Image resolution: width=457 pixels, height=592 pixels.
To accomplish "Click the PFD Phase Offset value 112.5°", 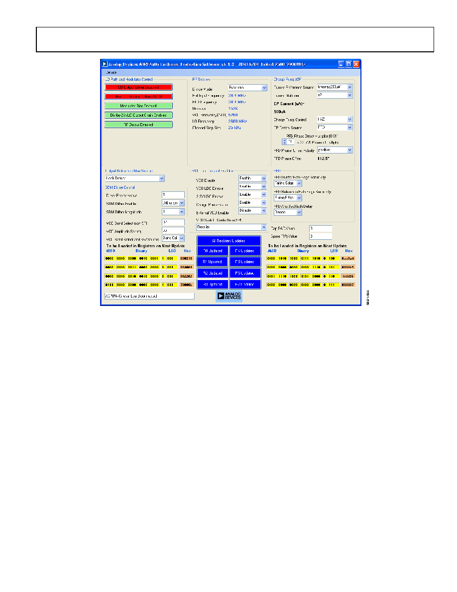I will click(x=323, y=158).
